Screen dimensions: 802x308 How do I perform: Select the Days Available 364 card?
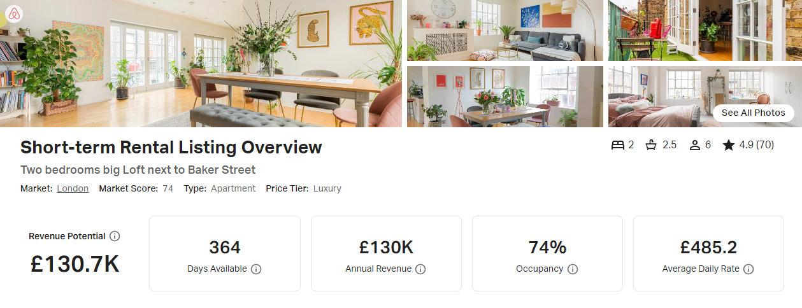tap(225, 254)
